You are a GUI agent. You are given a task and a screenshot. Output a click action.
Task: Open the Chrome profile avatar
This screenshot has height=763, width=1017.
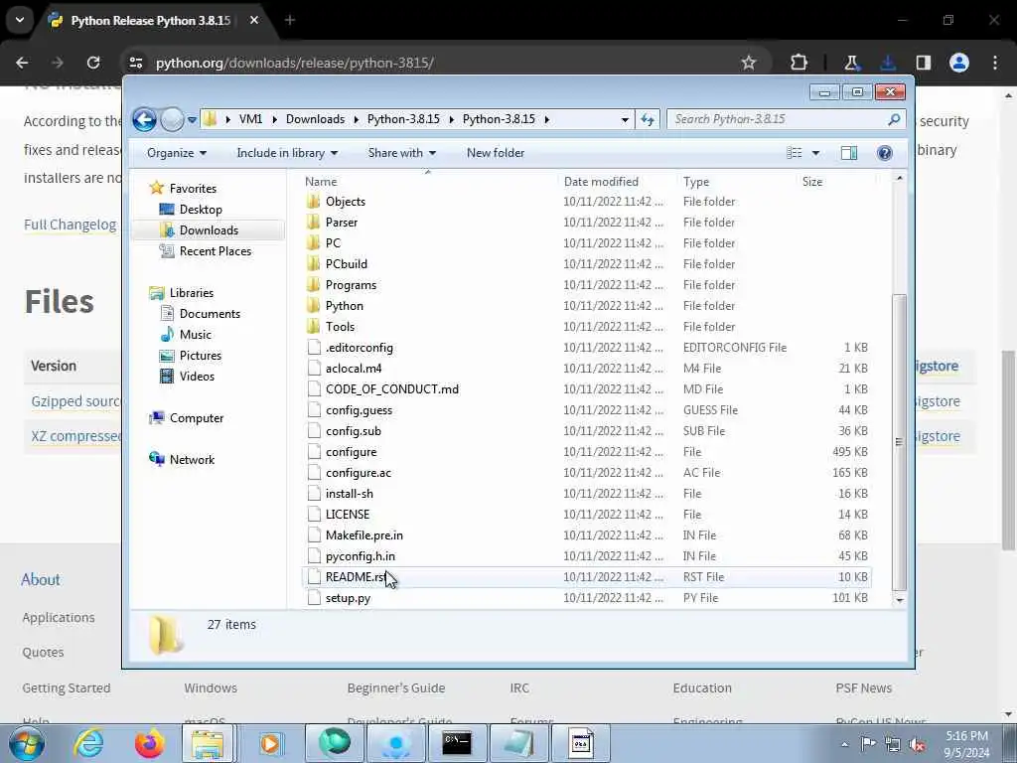pos(959,63)
